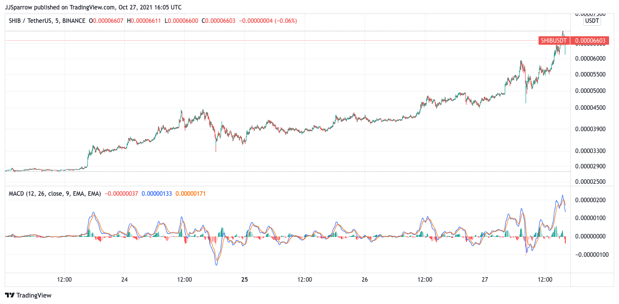
Task: Click the 0.00000000 MACD axis label
Action: pyautogui.click(x=590, y=236)
